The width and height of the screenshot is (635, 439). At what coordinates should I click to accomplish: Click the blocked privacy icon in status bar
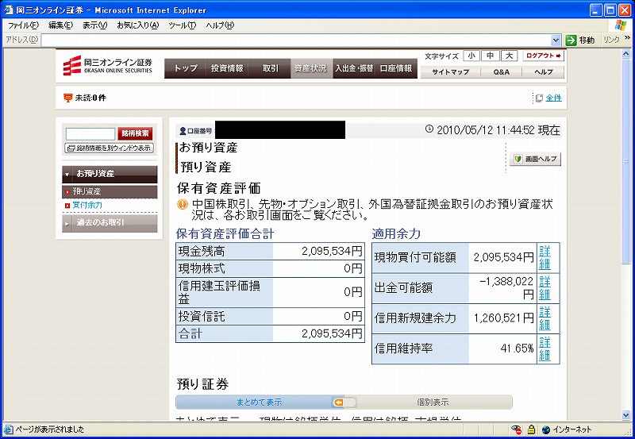click(x=516, y=429)
